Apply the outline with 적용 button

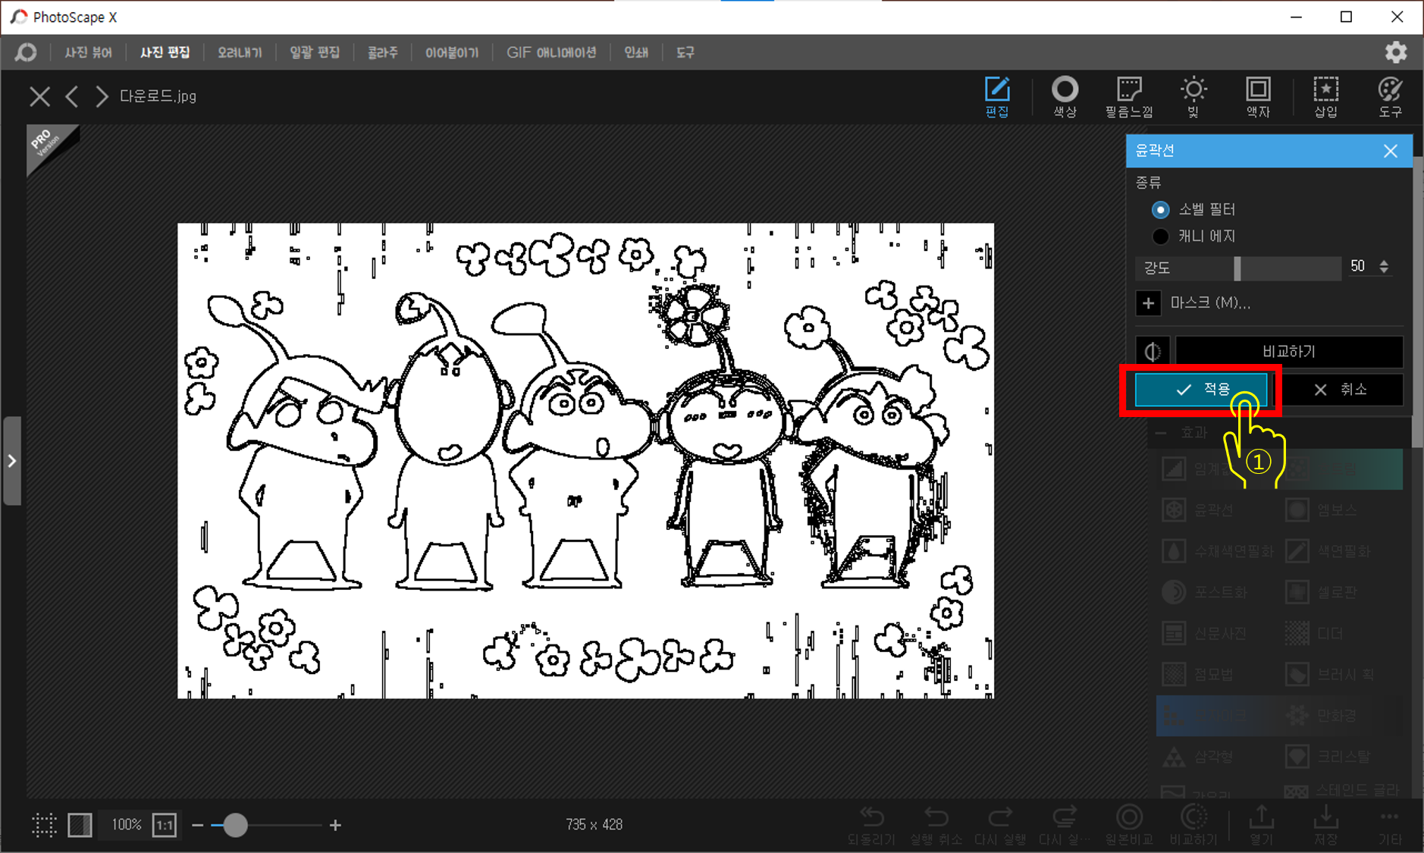[1201, 390]
